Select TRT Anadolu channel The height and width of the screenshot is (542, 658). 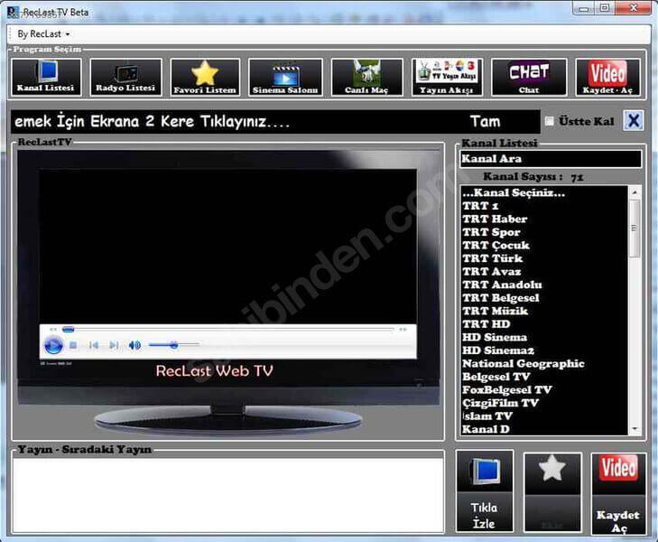[544, 285]
